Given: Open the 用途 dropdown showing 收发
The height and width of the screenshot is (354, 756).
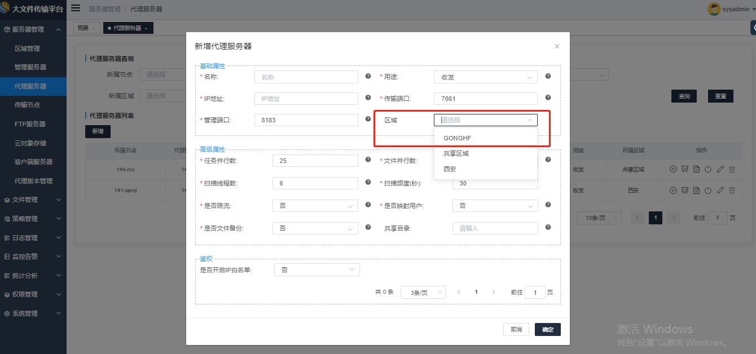Looking at the screenshot, I should [485, 77].
